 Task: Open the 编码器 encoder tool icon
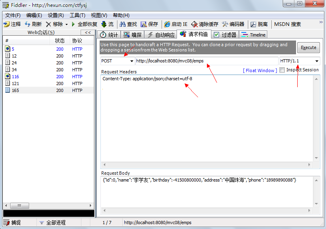pyautogui.click(x=225, y=24)
